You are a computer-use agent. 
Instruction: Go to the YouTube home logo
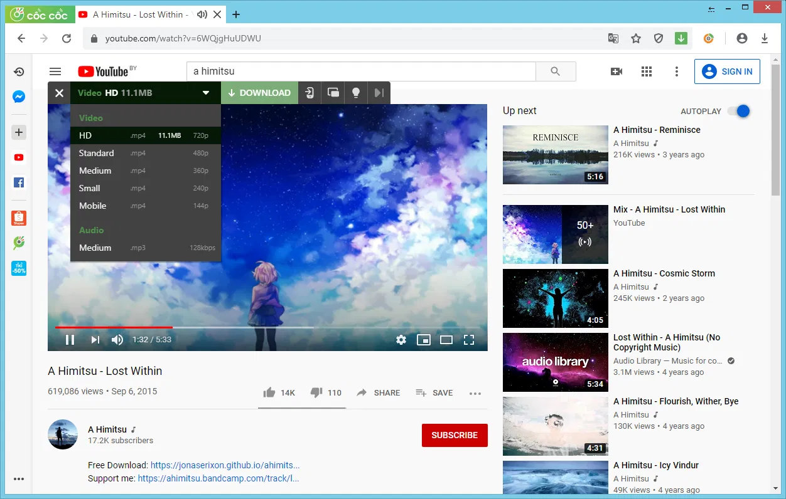(x=104, y=71)
